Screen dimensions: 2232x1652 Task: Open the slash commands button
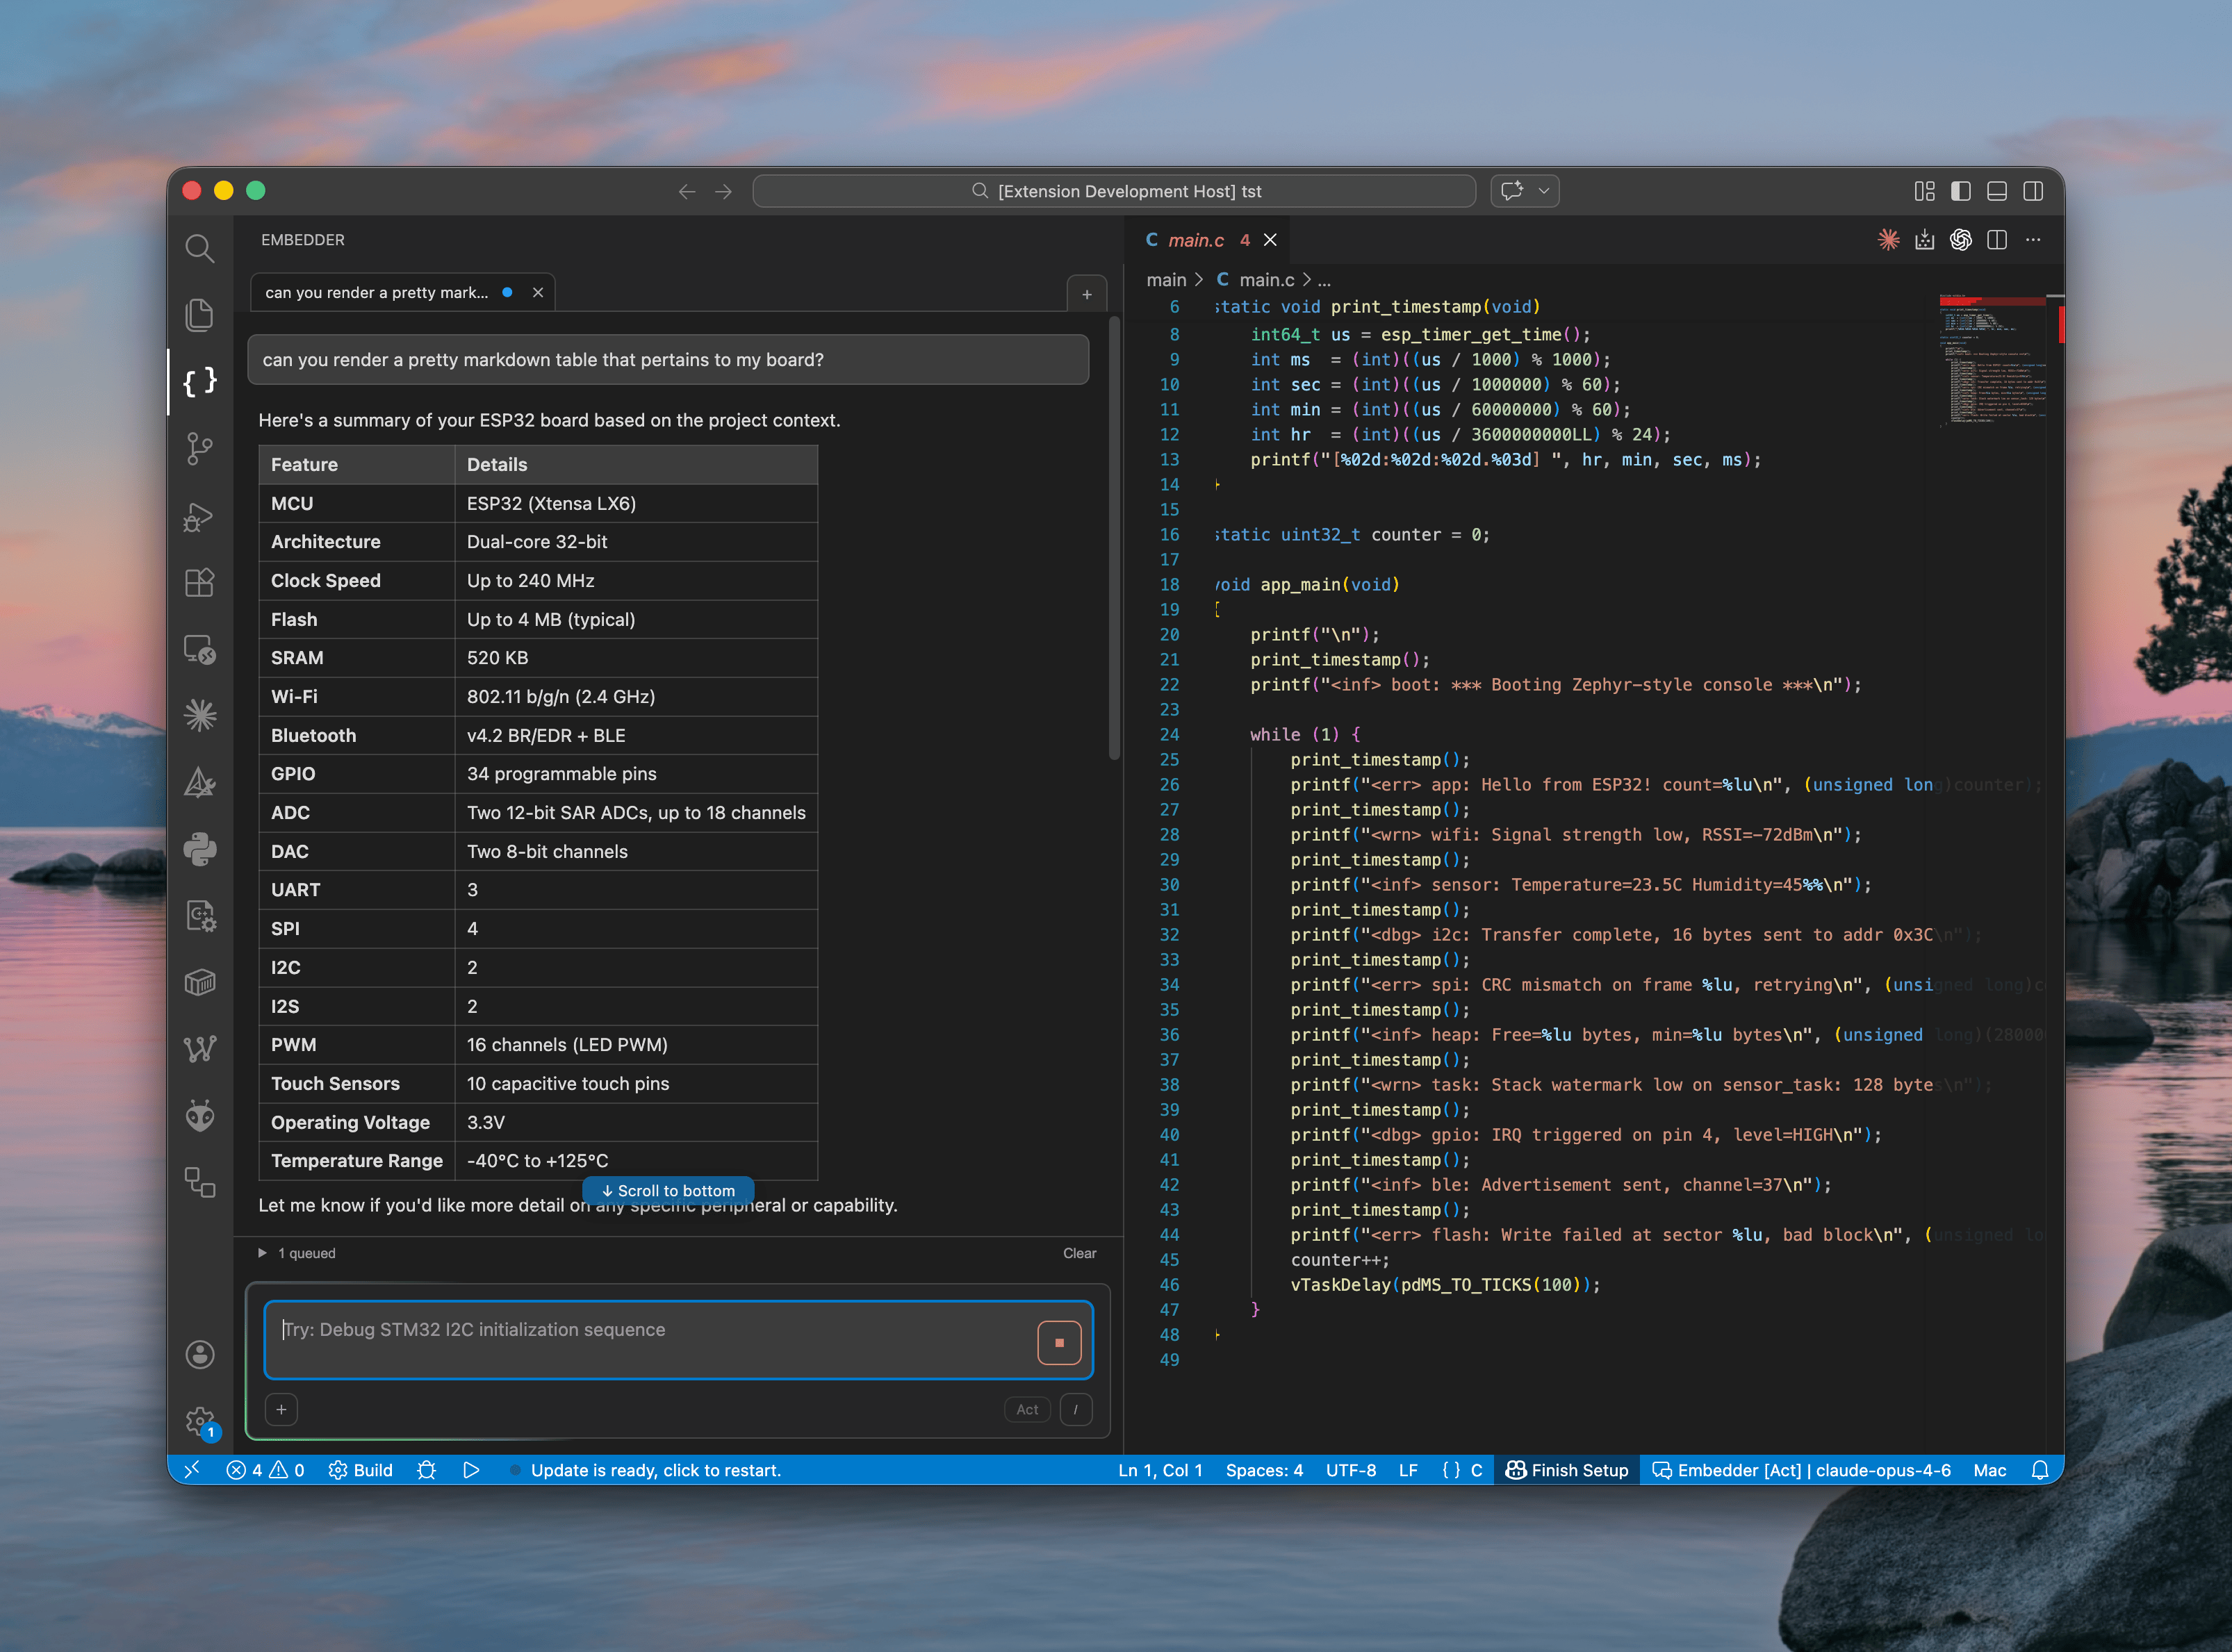click(x=1075, y=1409)
